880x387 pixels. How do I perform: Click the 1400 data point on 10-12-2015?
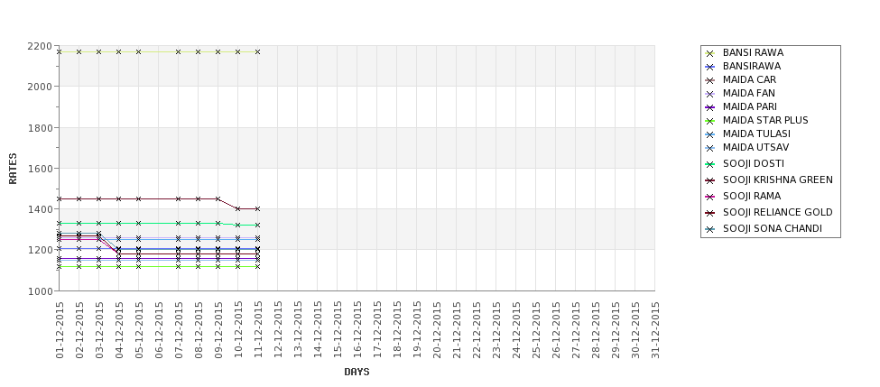(x=238, y=208)
